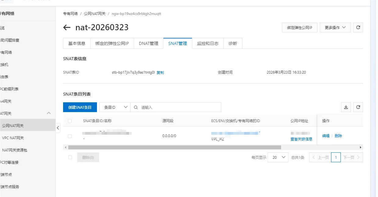378x197 pixels.
Task: Switch to the DNAT管理 tab
Action: click(x=148, y=43)
